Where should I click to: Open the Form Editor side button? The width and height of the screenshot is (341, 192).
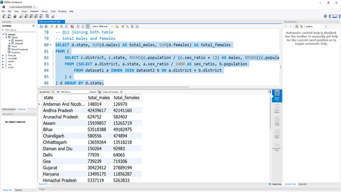277,109
